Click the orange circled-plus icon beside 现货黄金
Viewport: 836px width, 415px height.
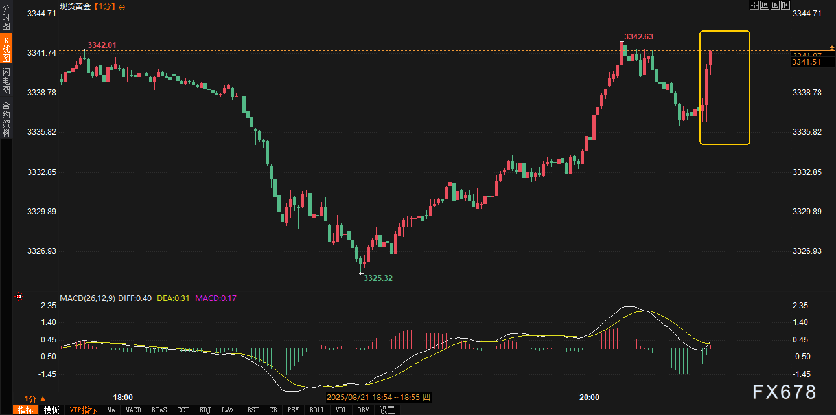click(122, 6)
